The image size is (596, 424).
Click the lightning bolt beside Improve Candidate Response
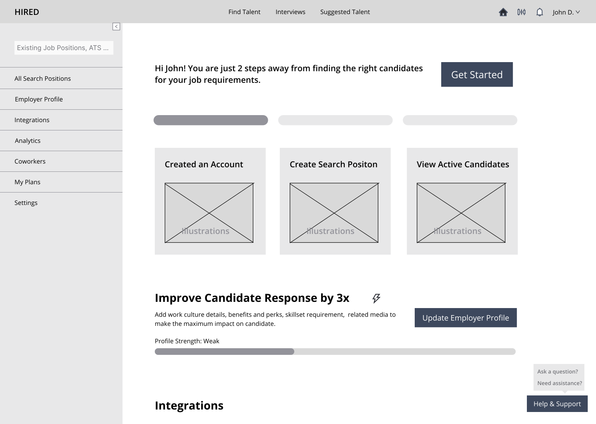[x=376, y=298]
